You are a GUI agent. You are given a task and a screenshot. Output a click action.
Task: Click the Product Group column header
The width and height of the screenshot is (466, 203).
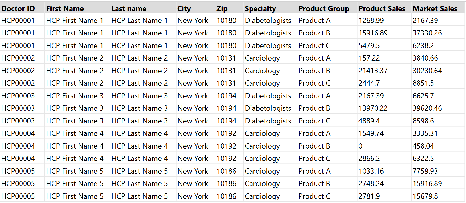pos(324,8)
